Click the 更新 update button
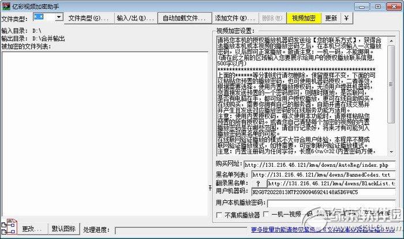The width and height of the screenshot is (404, 239). (331, 18)
